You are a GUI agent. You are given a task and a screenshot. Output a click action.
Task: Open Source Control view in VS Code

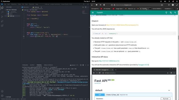2,17
